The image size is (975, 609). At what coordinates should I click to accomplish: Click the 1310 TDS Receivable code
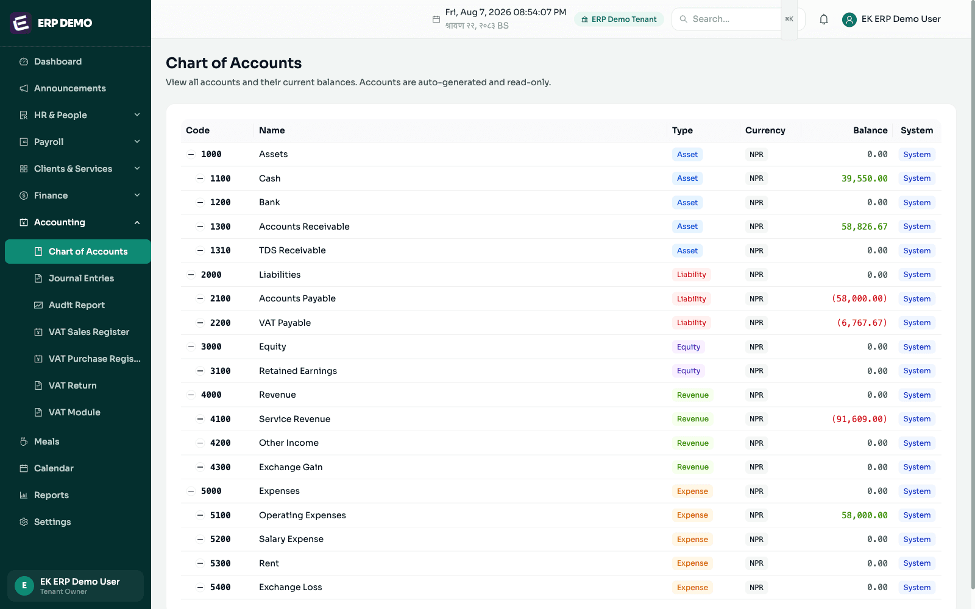(x=221, y=250)
